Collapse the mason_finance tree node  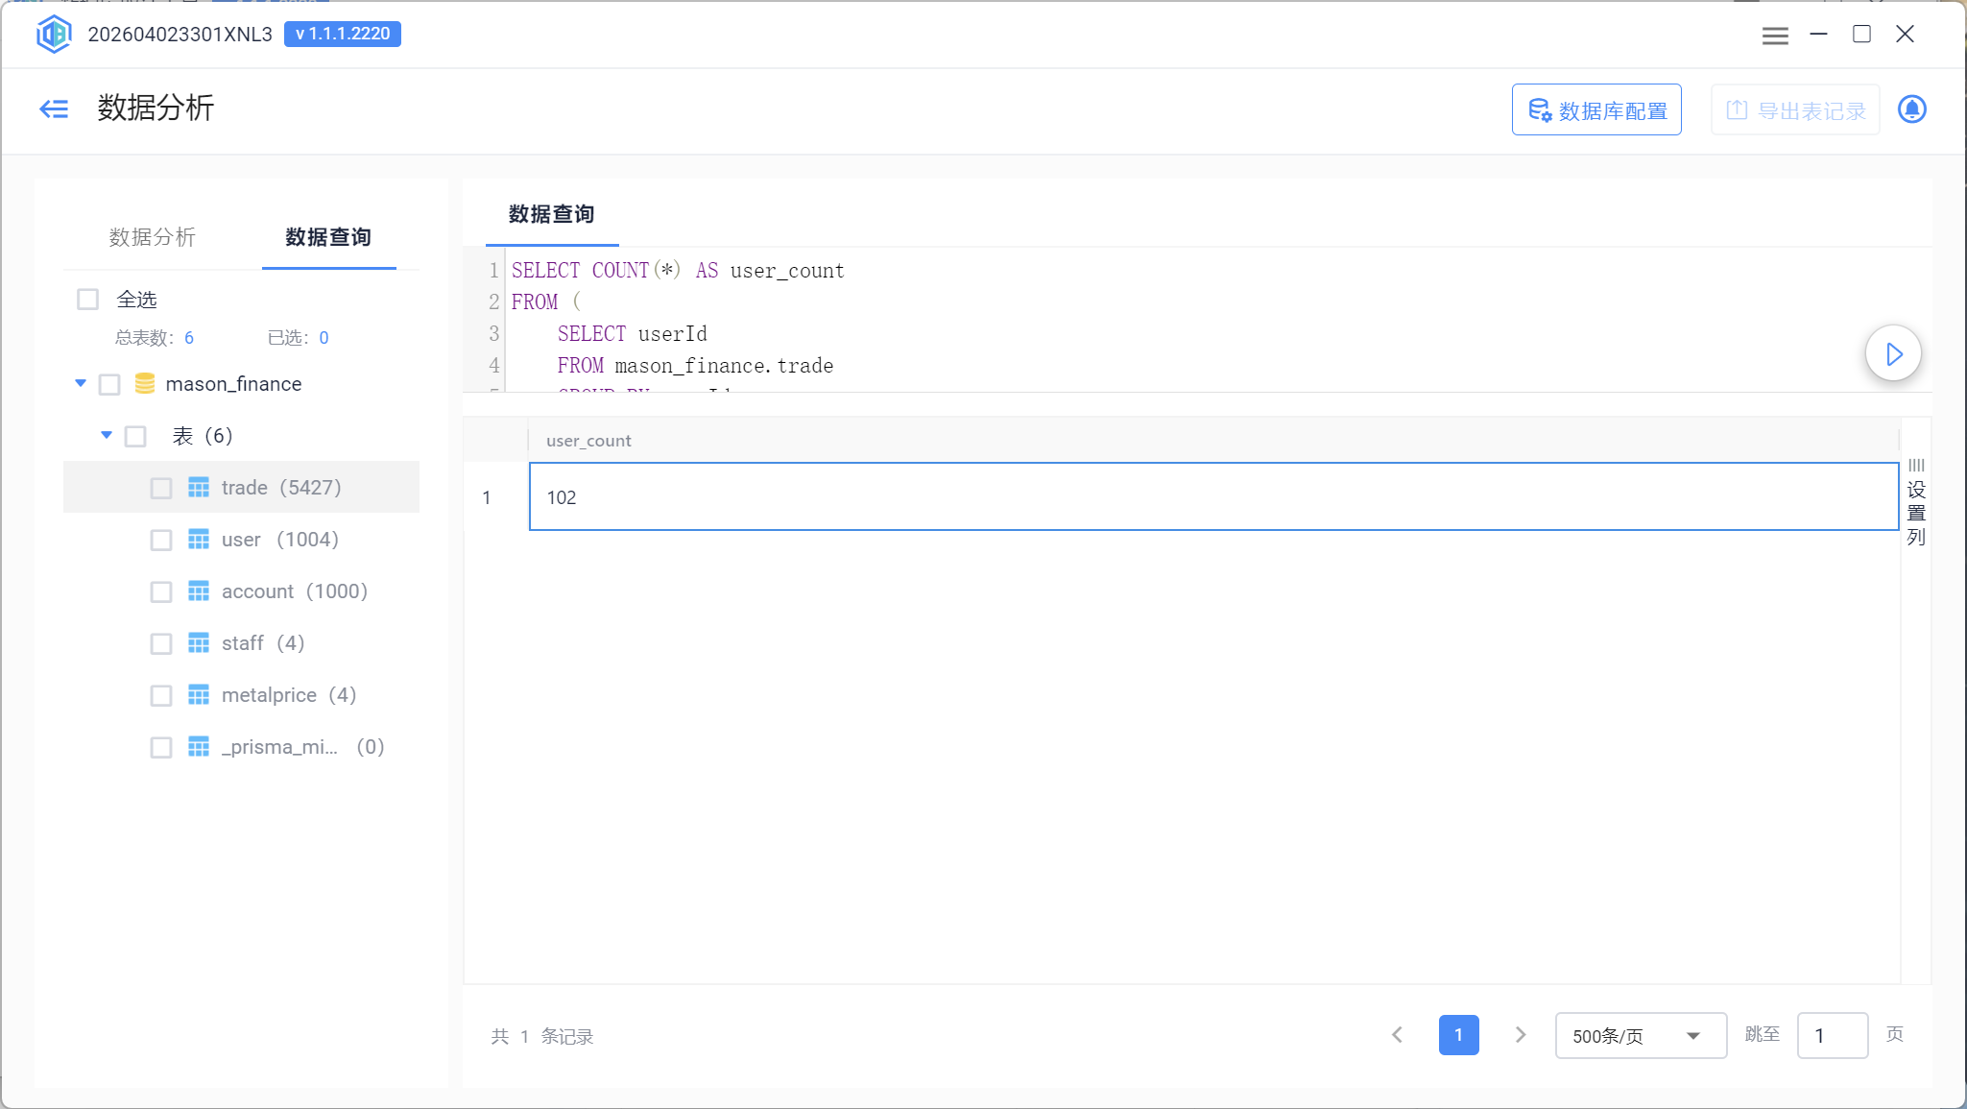point(81,384)
